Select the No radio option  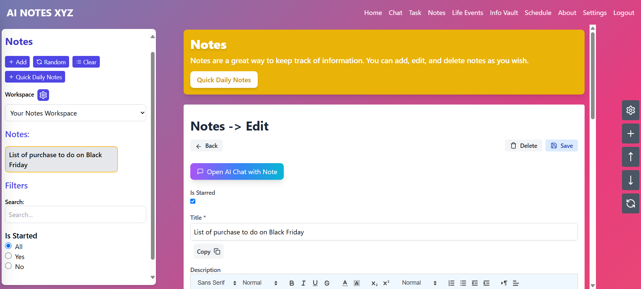pos(9,266)
